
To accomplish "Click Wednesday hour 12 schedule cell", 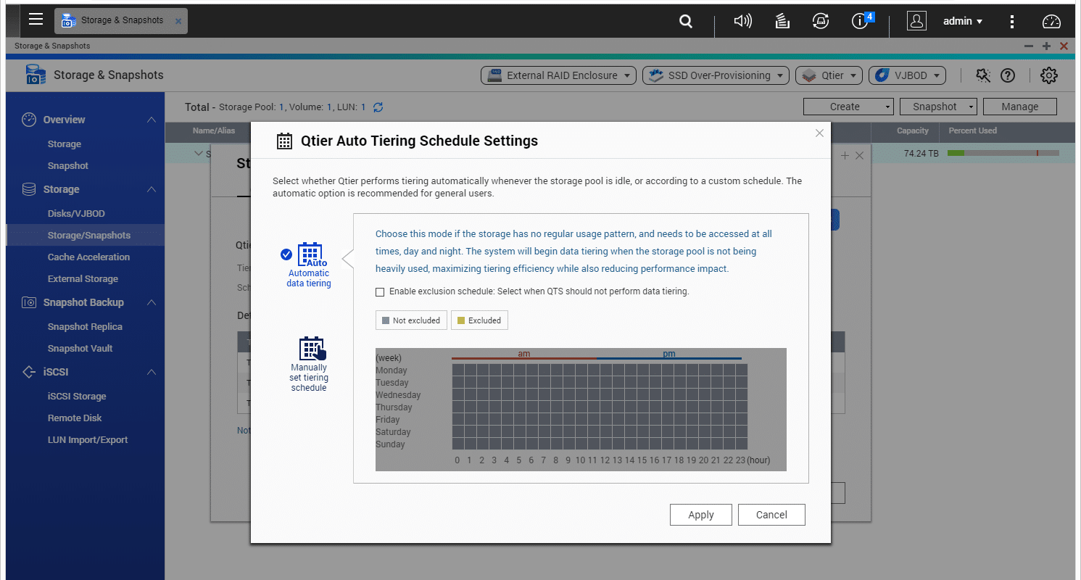I will 605,395.
